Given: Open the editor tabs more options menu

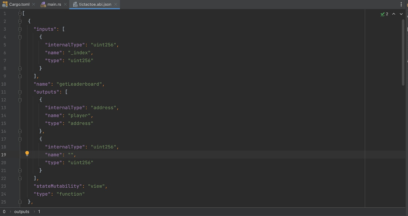Looking at the screenshot, I should [401, 4].
